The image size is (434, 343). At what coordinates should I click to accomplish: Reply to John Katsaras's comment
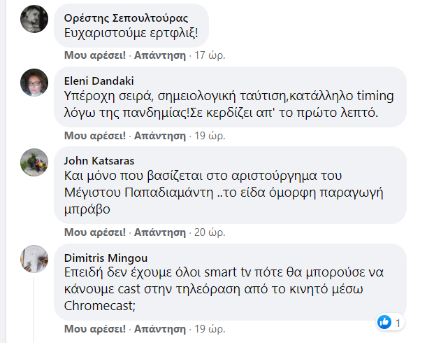(160, 232)
